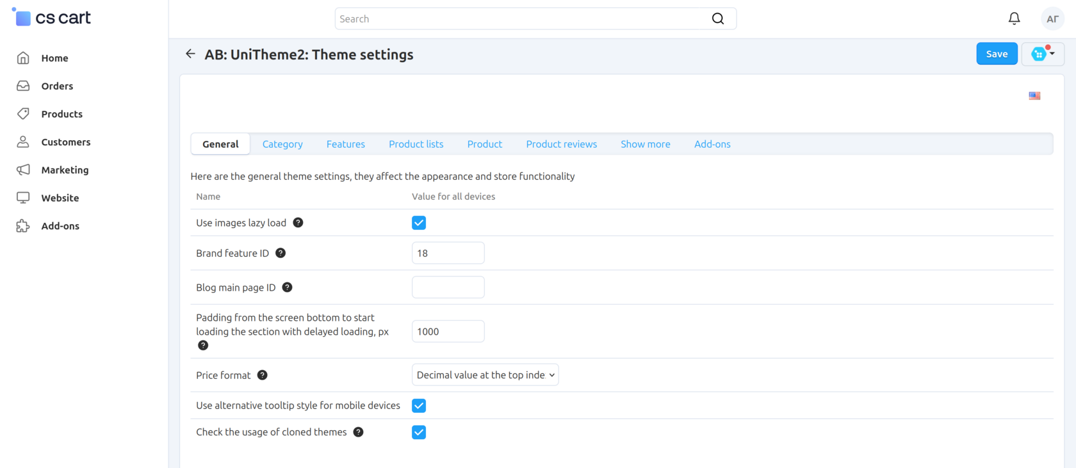Save the theme settings
The image size is (1076, 468).
point(997,54)
